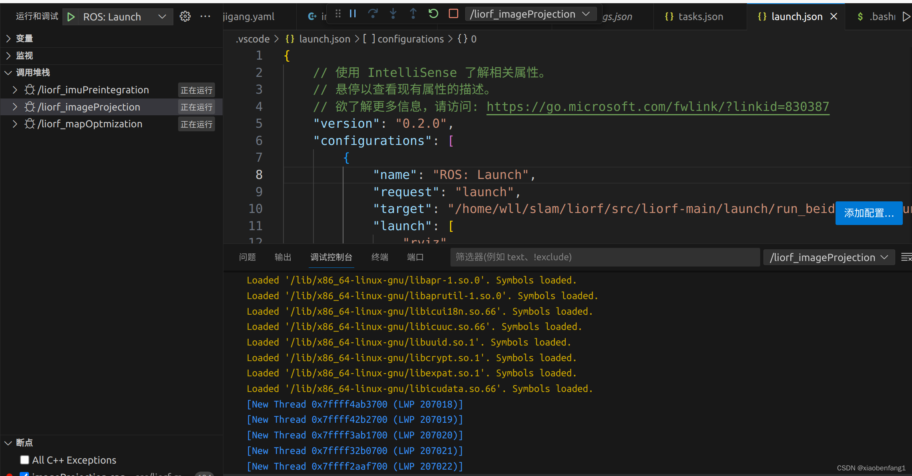Open launch.json settings gear icon
912x476 pixels.
pos(185,16)
